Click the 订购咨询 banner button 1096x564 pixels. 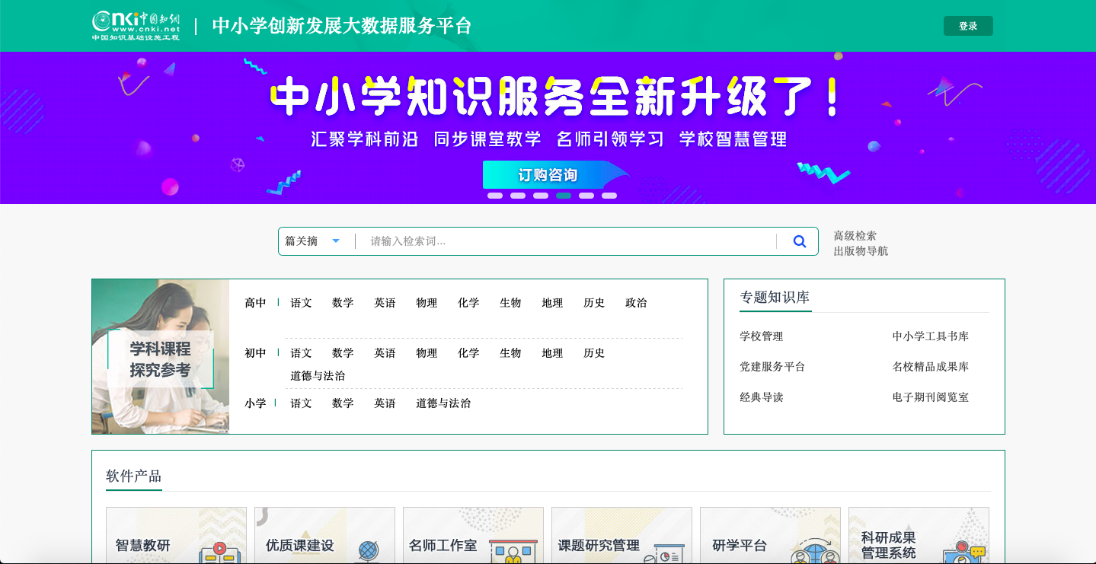(548, 175)
